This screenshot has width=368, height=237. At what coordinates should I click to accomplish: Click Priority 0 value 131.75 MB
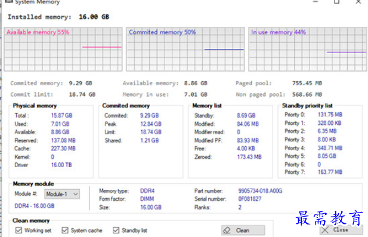[x=330, y=115]
